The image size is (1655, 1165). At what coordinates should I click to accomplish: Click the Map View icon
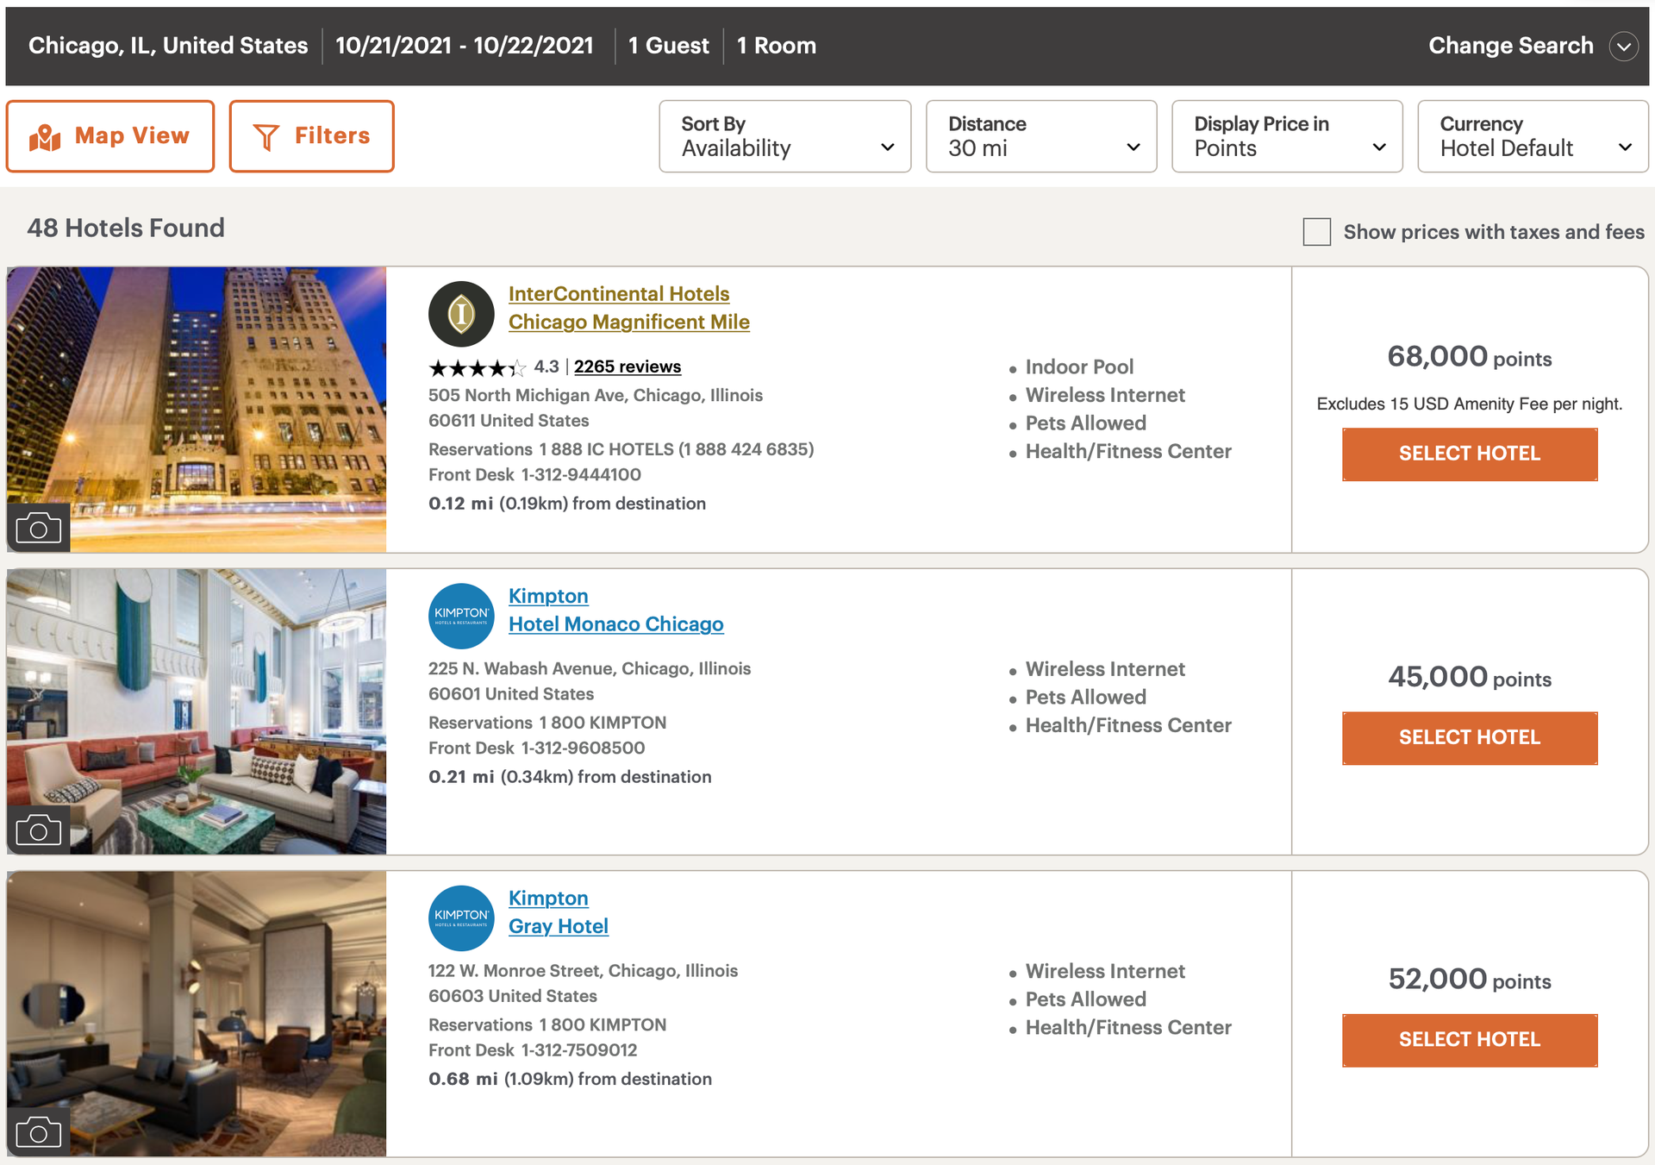coord(43,135)
